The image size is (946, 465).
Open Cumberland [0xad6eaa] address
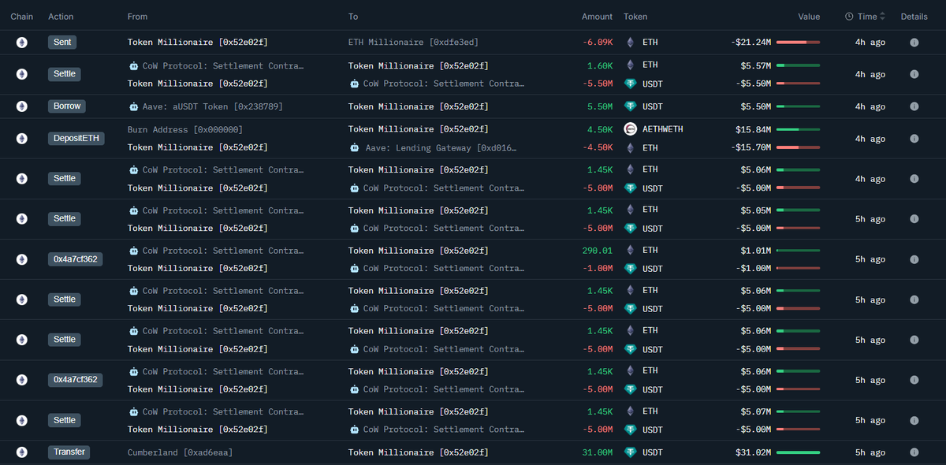(180, 452)
